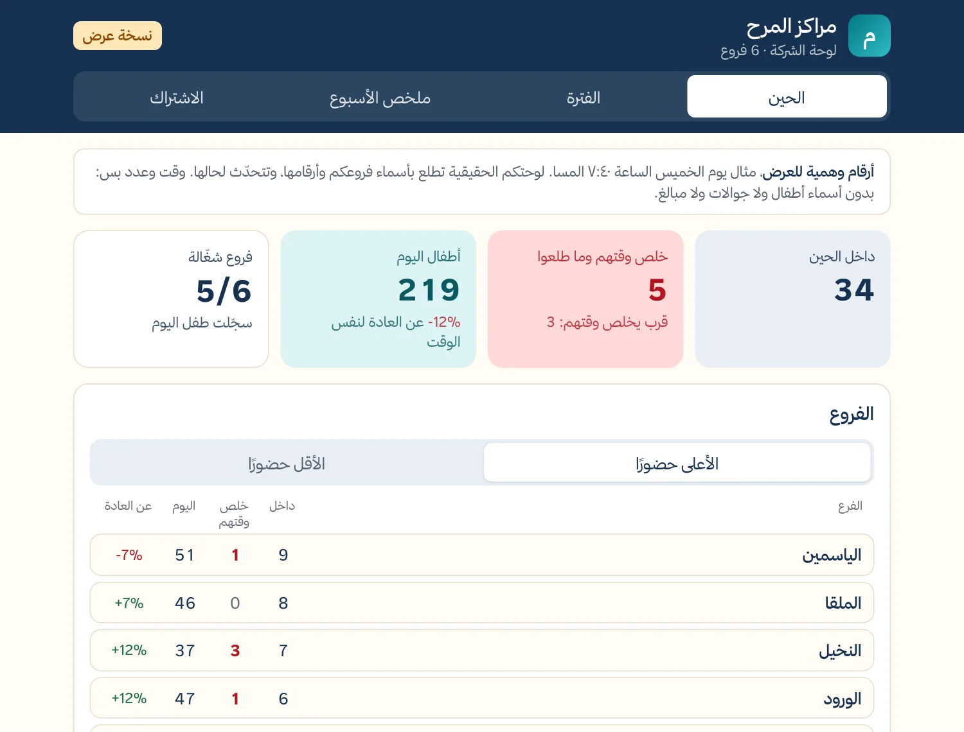Select the الياسمين branch row
964x732 pixels.
482,555
